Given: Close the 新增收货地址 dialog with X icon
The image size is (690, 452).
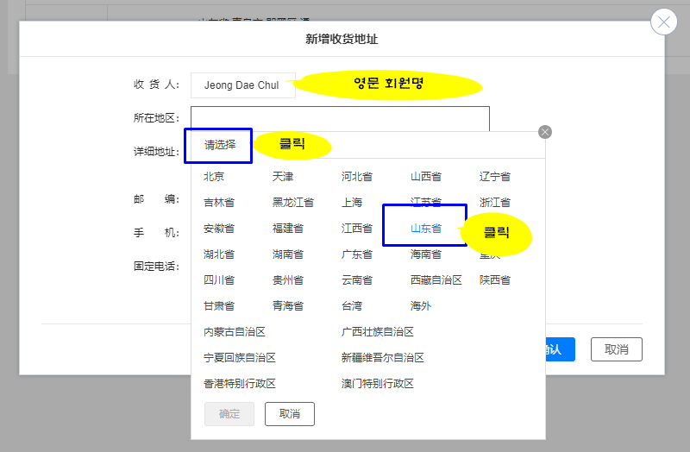Looking at the screenshot, I should coord(663,22).
